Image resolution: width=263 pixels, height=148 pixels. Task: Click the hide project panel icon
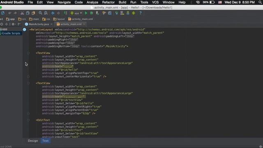pos(19,24)
